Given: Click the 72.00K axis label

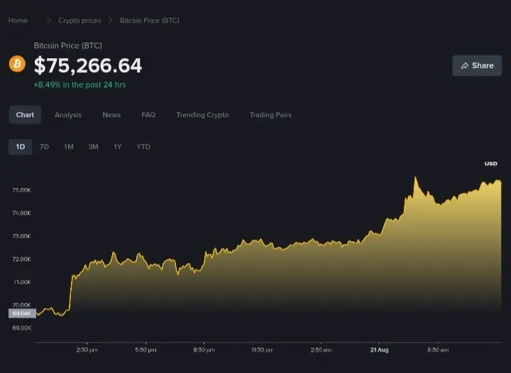Looking at the screenshot, I should click(x=22, y=259).
